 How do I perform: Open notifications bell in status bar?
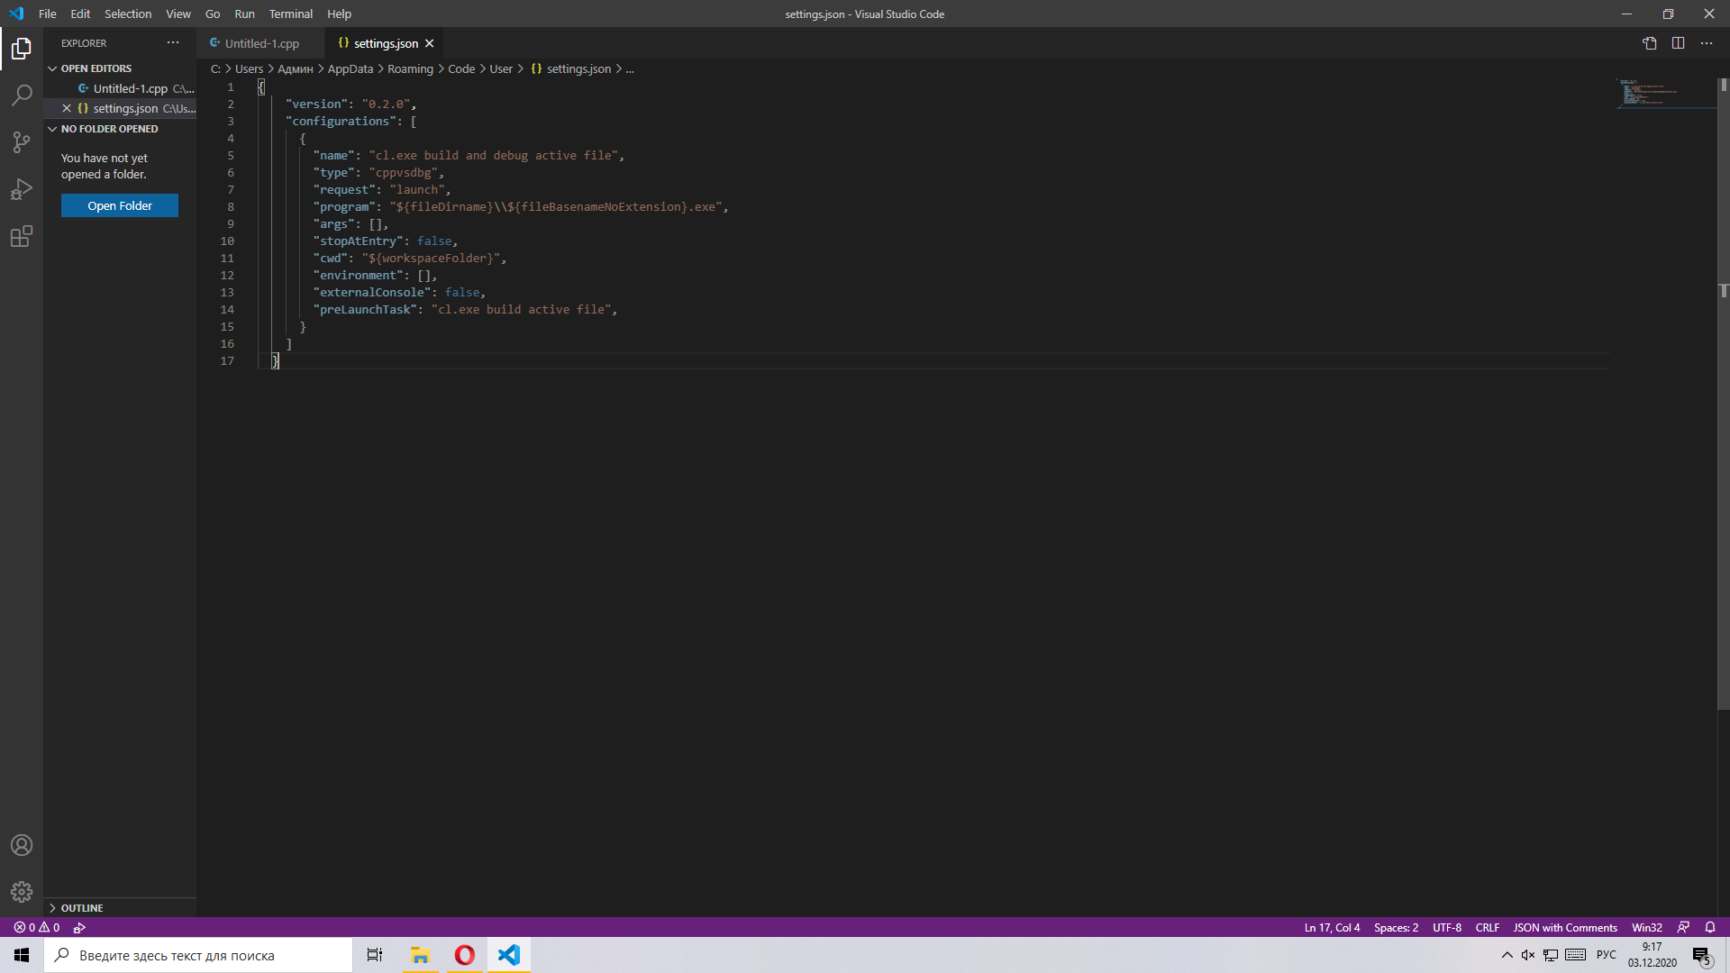point(1710,927)
